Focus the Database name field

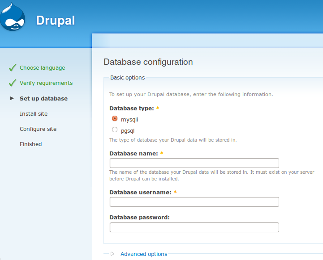tap(194, 163)
